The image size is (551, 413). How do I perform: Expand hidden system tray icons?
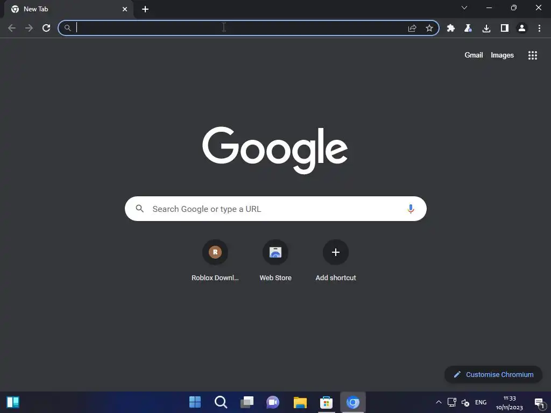[439, 402]
